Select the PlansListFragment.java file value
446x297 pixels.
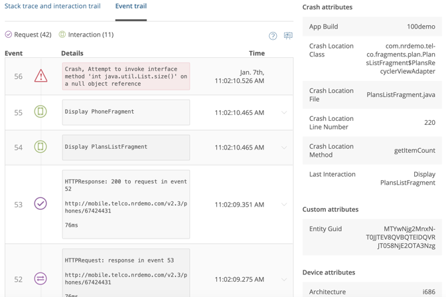coord(401,95)
